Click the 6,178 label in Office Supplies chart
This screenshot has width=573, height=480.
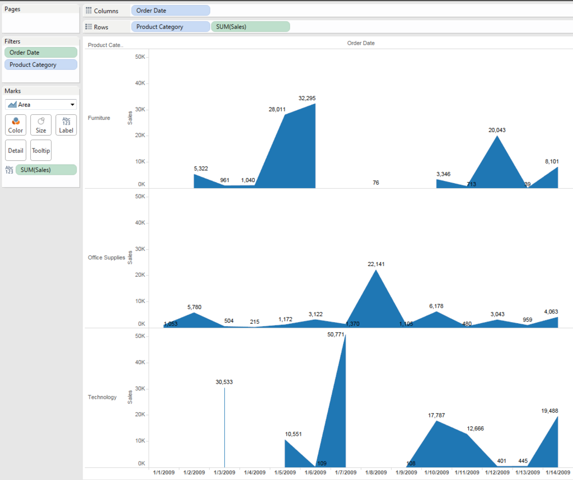436,306
